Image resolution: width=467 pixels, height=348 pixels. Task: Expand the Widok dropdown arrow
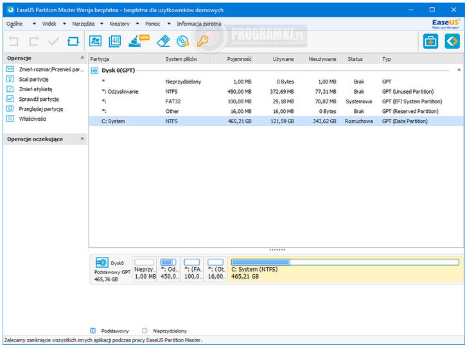(64, 24)
